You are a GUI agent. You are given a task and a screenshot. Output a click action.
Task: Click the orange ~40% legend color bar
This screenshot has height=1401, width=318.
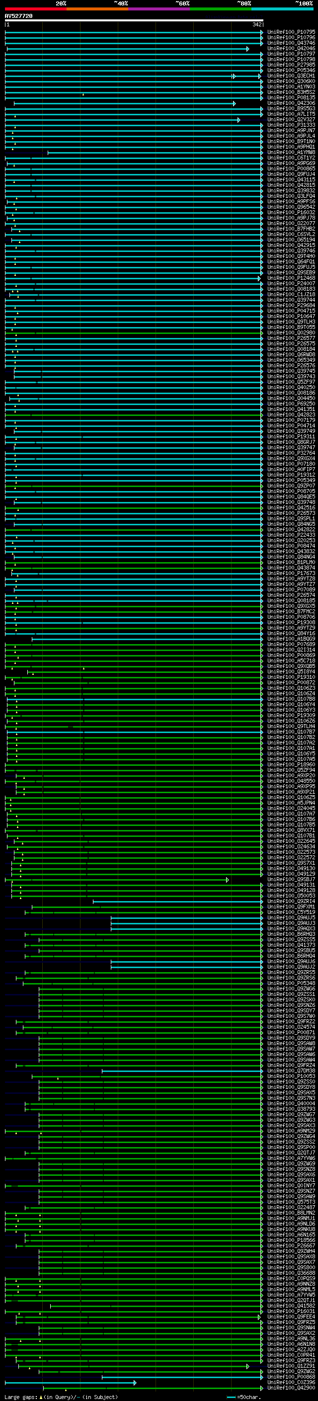pyautogui.click(x=97, y=9)
